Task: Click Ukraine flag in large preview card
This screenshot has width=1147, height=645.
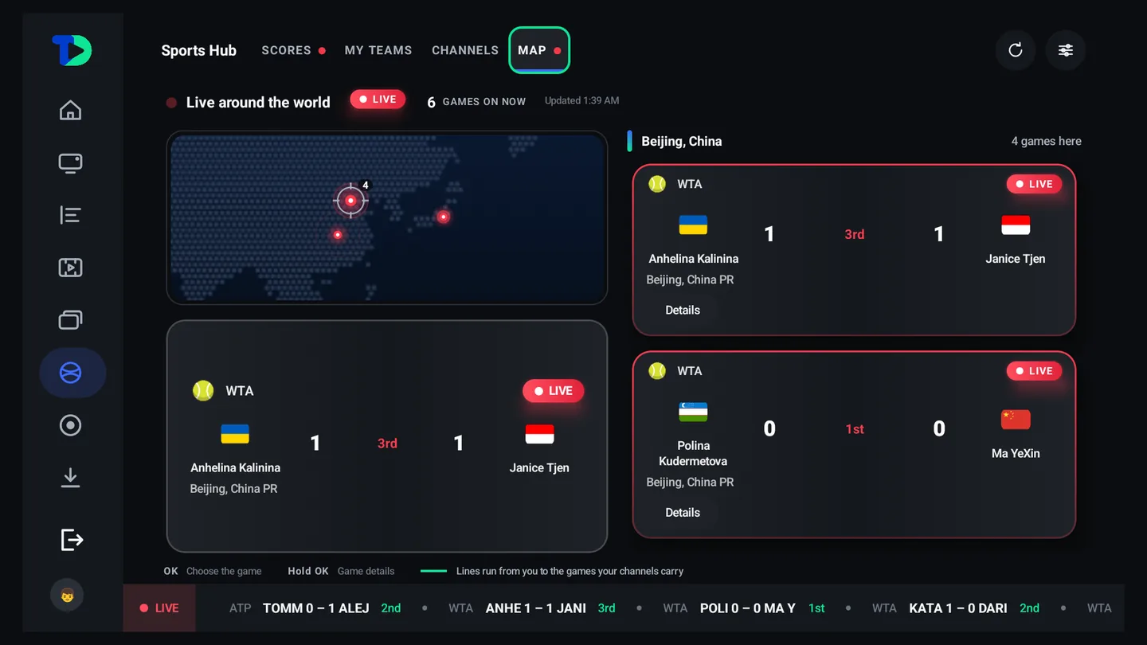Action: click(235, 434)
